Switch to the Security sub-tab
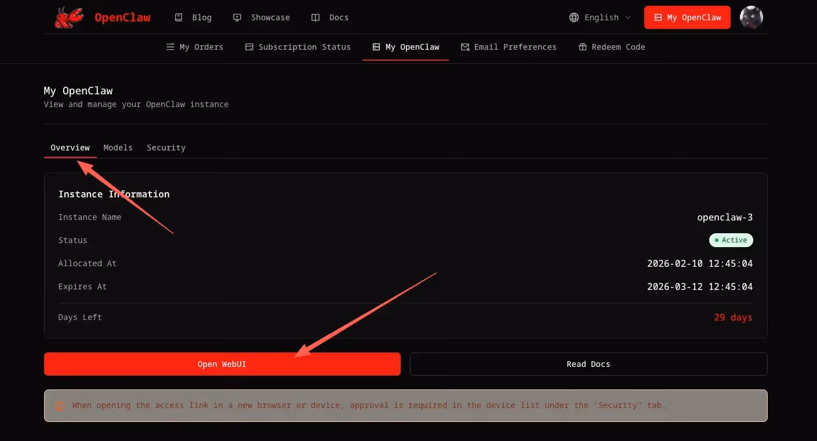The image size is (817, 441). [x=166, y=148]
